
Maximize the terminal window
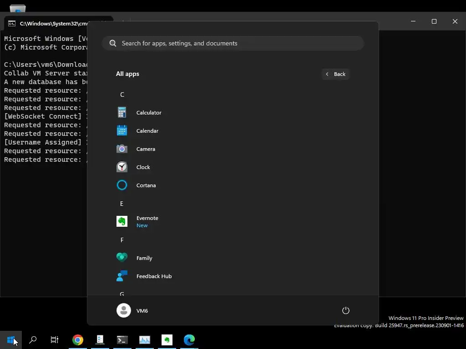tap(434, 21)
